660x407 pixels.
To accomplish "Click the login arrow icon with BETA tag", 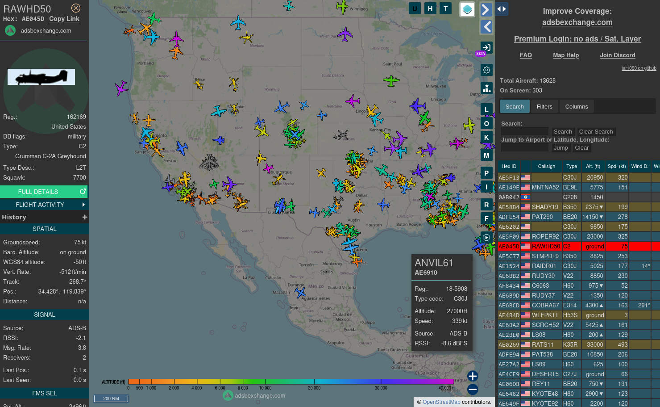I will click(486, 47).
